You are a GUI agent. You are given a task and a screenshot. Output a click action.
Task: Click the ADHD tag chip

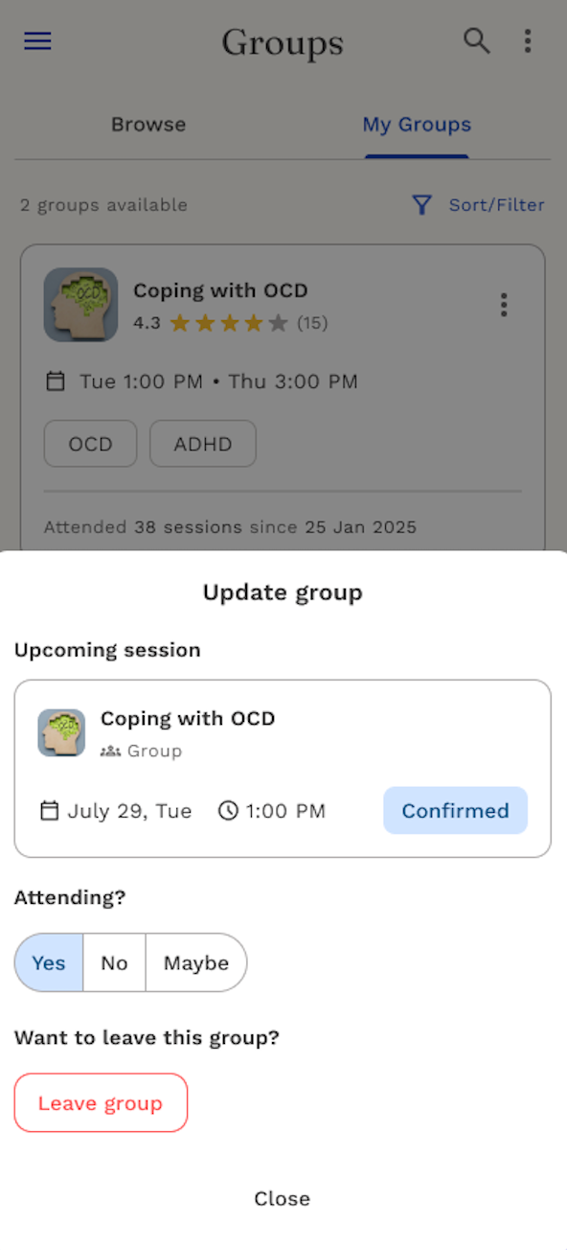click(203, 444)
